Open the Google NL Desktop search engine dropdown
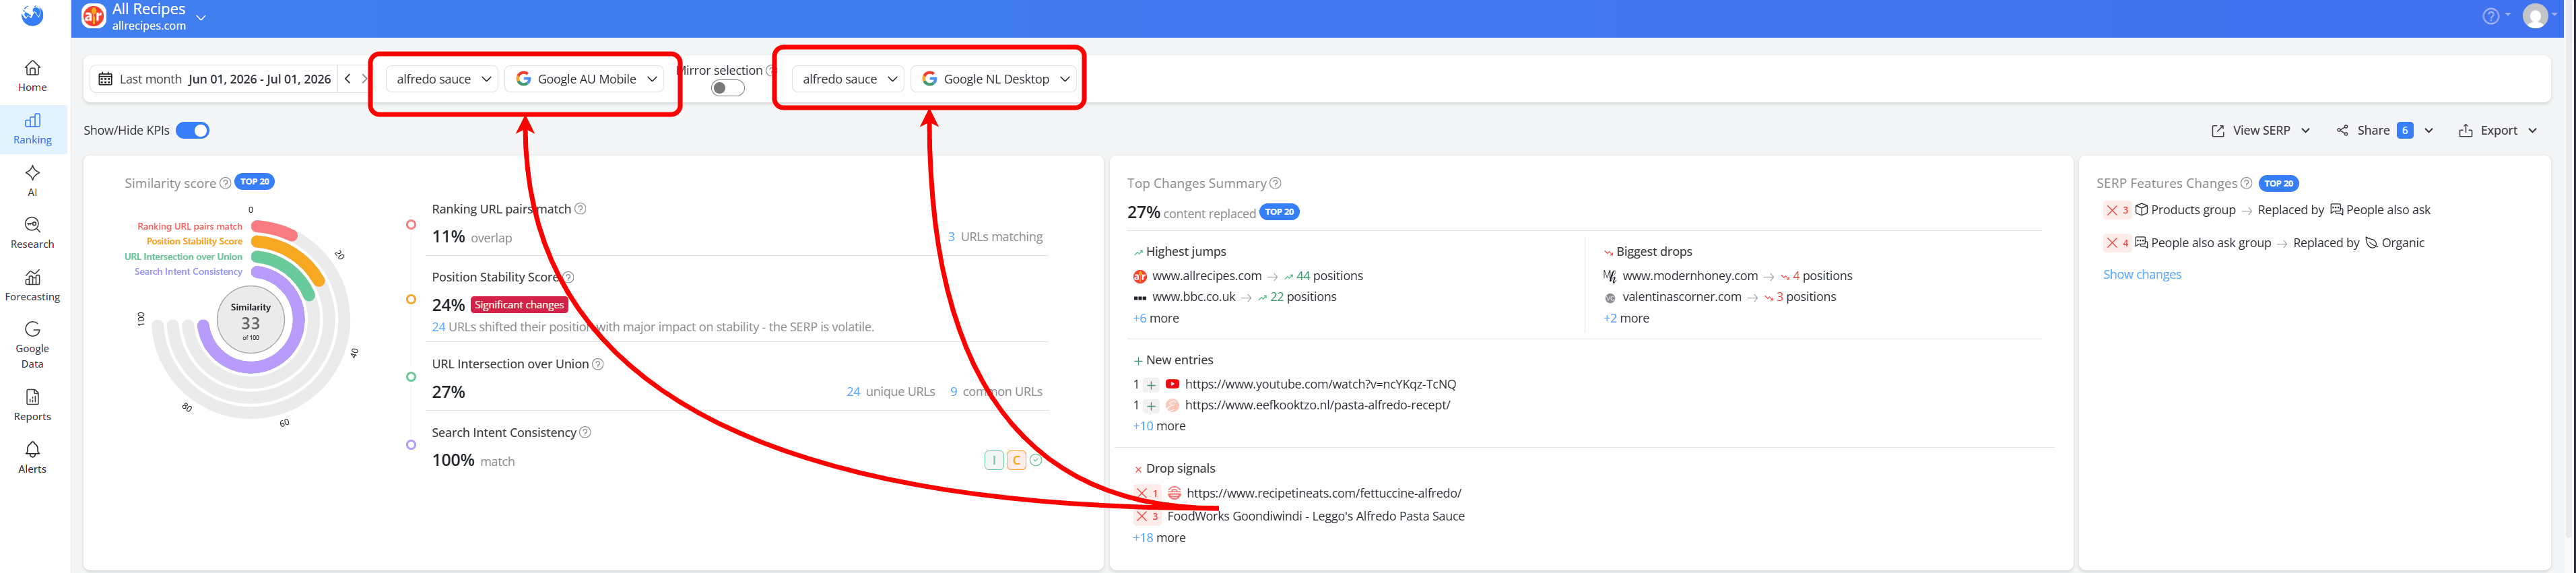This screenshot has height=573, width=2576. (x=993, y=79)
